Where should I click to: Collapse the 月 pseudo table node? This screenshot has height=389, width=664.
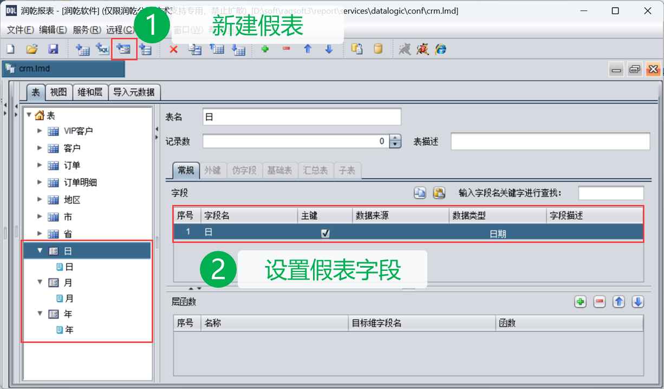click(40, 282)
